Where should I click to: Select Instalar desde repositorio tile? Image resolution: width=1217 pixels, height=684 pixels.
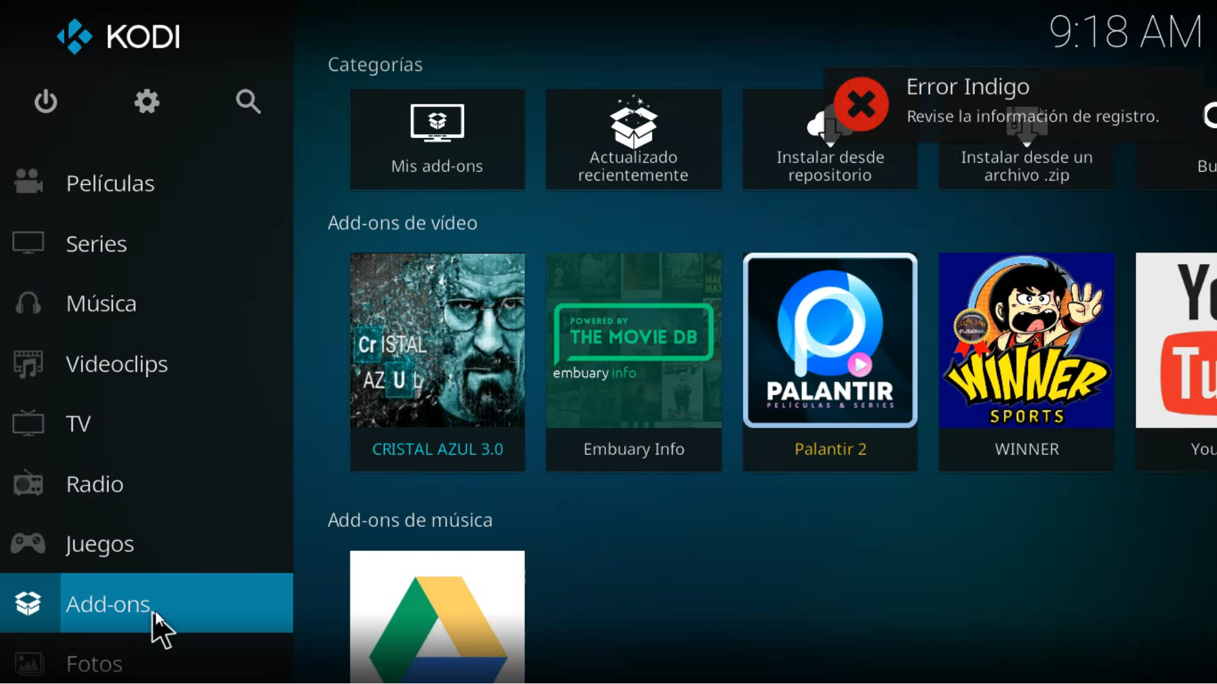(x=830, y=166)
